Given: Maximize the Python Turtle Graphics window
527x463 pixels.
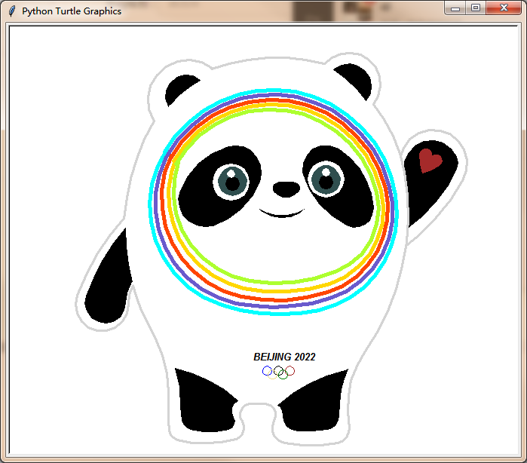Looking at the screenshot, I should pyautogui.click(x=476, y=8).
